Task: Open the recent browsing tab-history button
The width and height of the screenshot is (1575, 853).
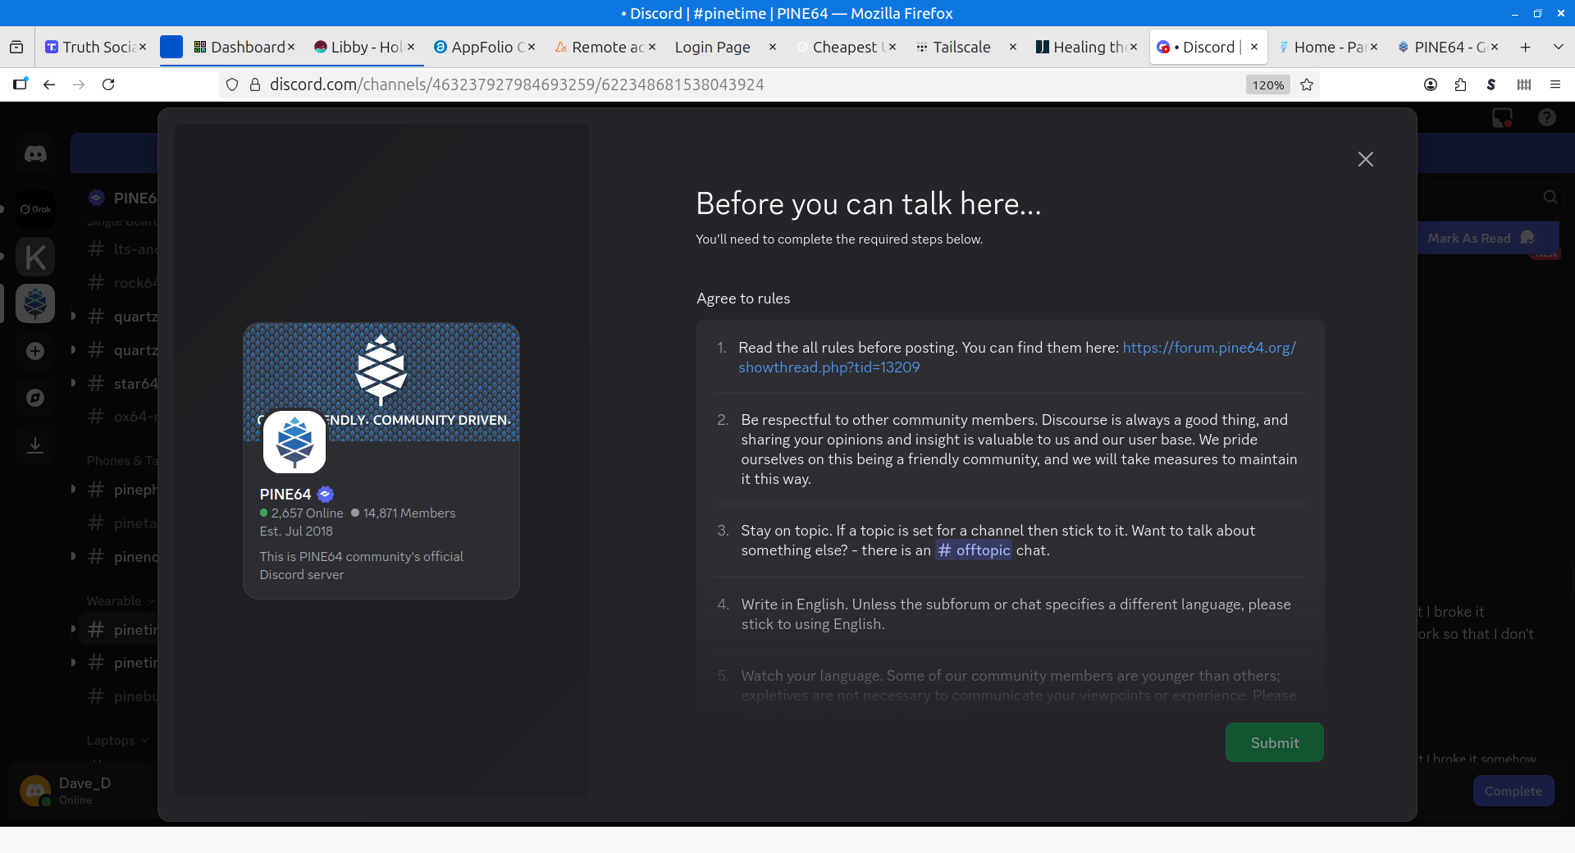Action: tap(16, 47)
